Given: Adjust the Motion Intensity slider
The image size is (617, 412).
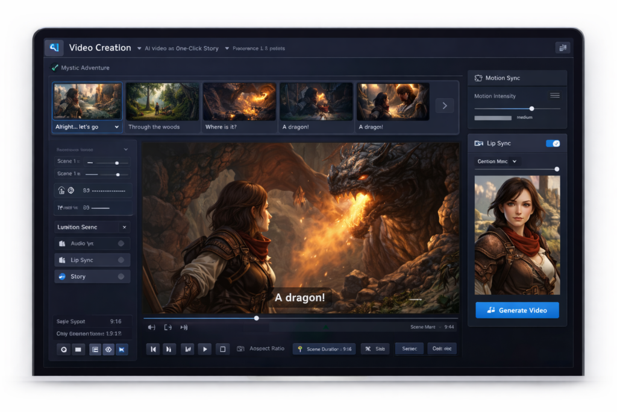Looking at the screenshot, I should click(531, 109).
